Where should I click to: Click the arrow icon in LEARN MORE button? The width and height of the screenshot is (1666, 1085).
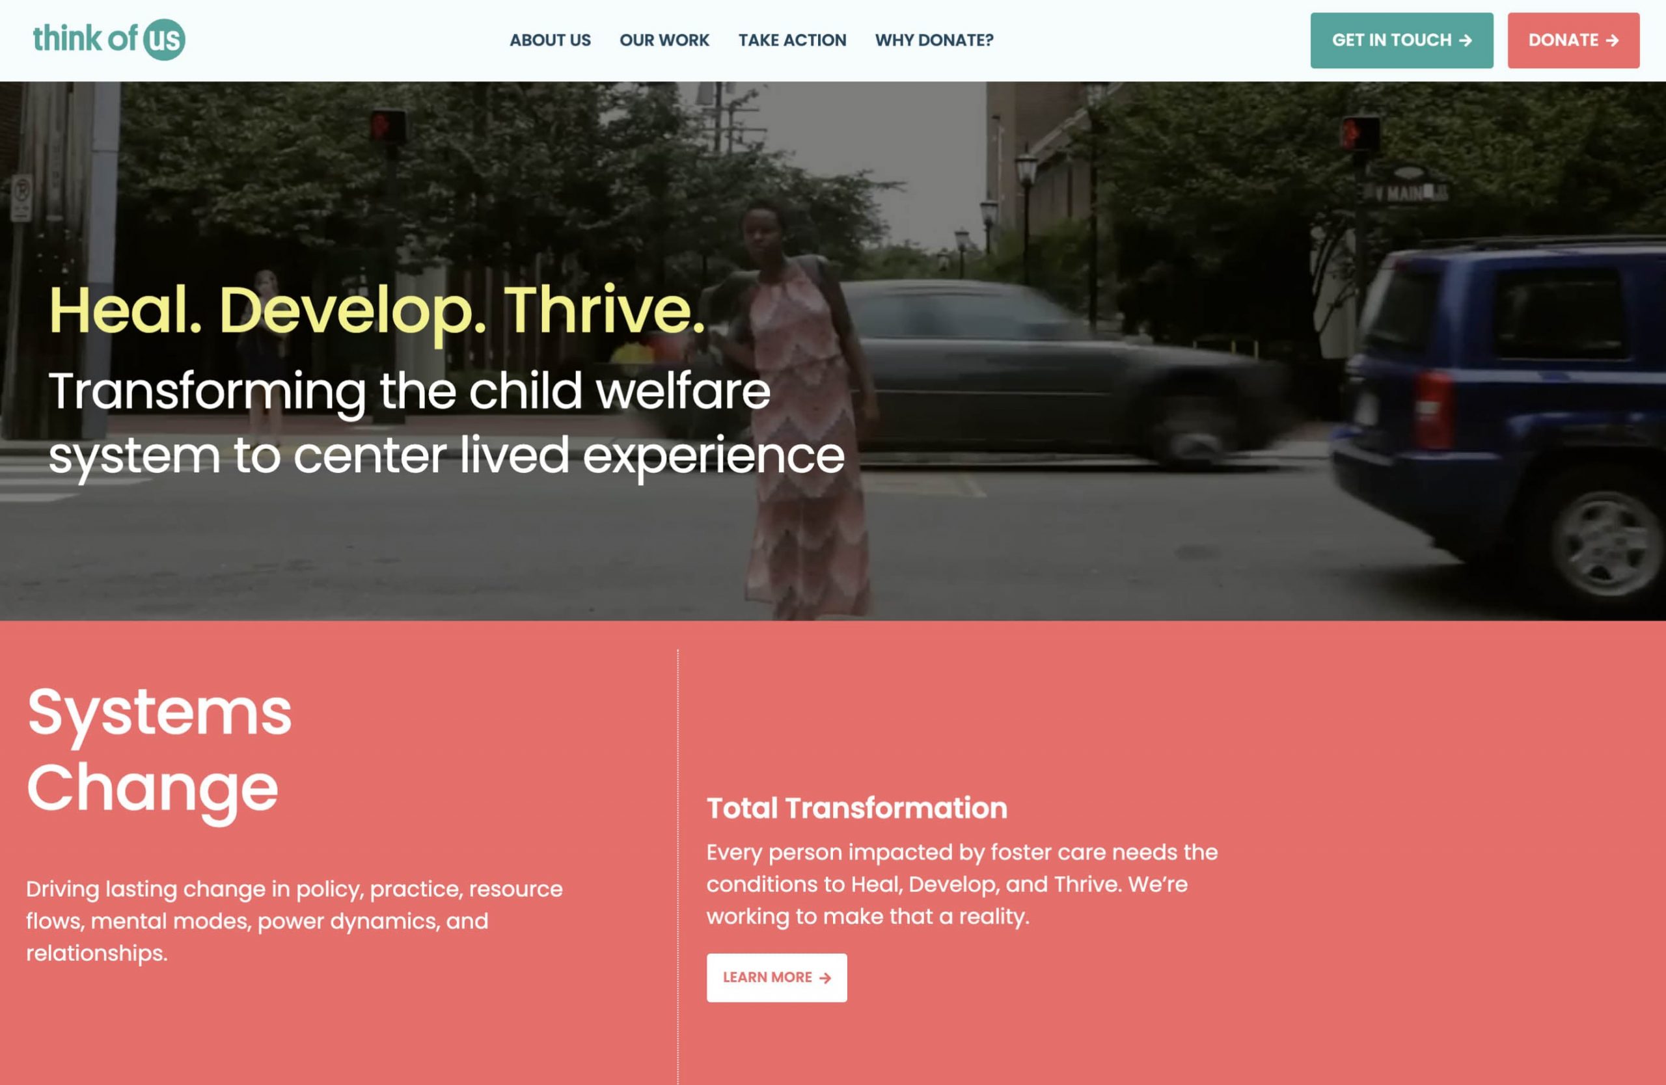click(x=826, y=977)
